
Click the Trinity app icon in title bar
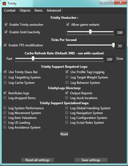[x=4, y=3]
